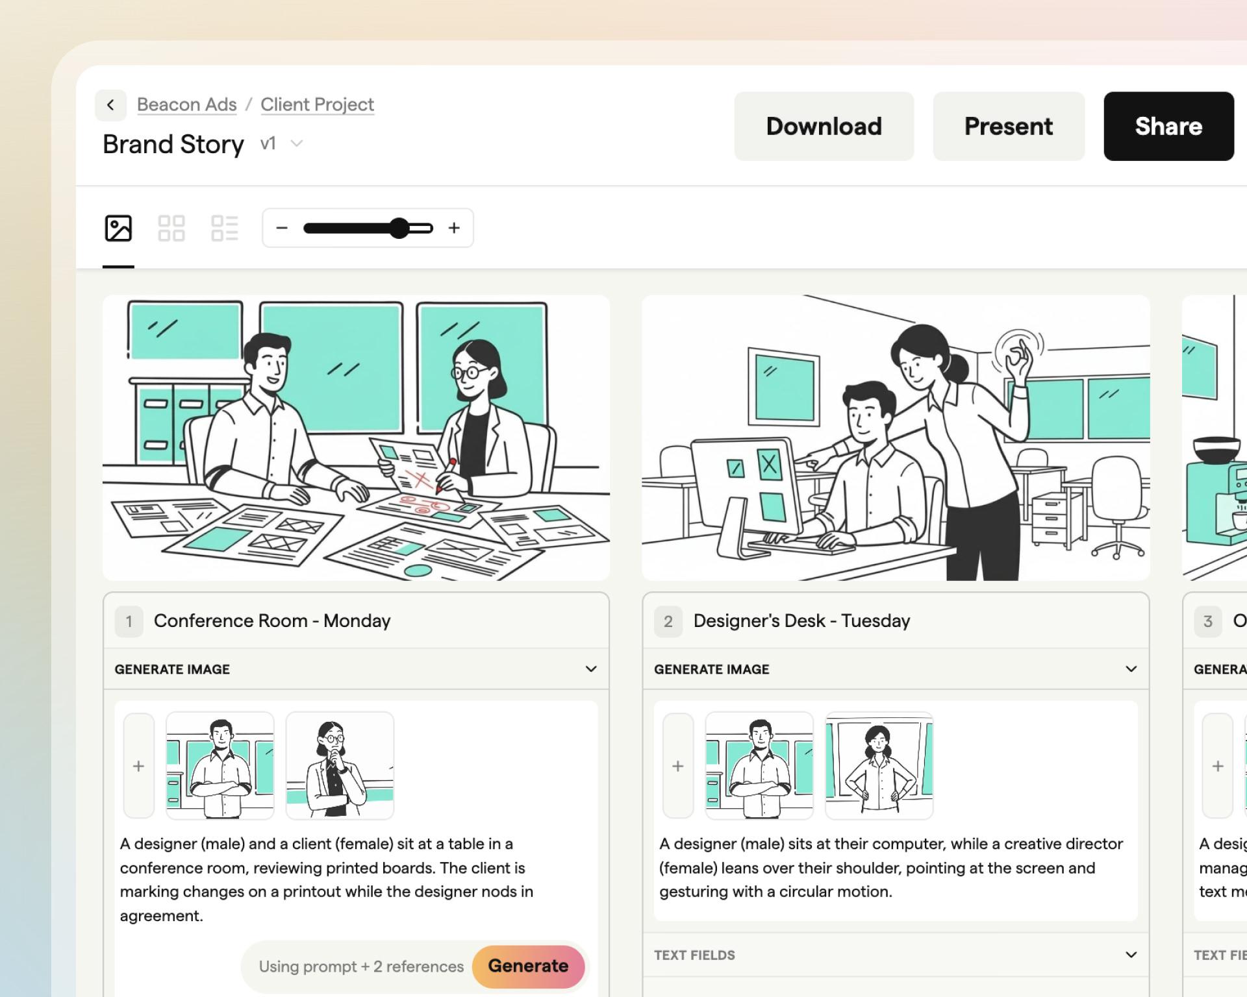Click the zoom in plus icon

(454, 228)
